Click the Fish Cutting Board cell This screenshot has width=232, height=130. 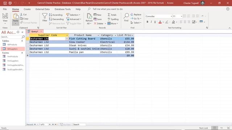coord(84,39)
